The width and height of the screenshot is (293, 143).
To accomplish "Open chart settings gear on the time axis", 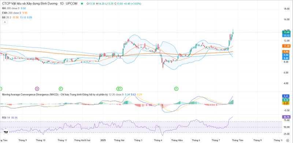I will pyautogui.click(x=288, y=140).
